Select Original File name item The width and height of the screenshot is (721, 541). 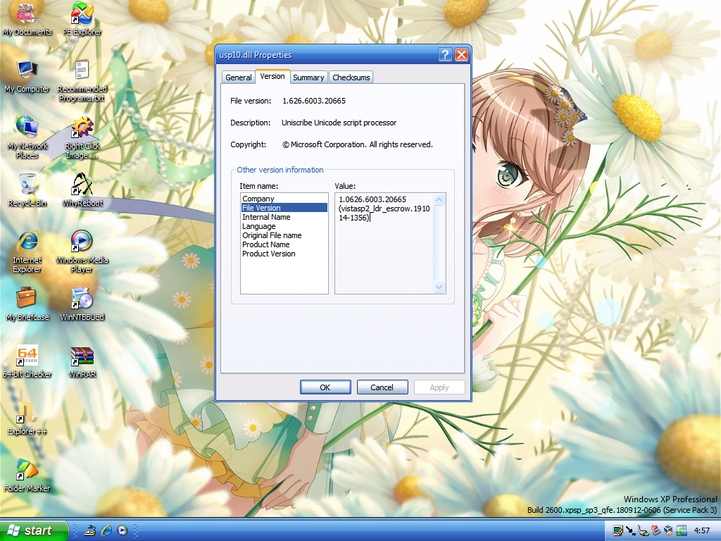(x=284, y=235)
